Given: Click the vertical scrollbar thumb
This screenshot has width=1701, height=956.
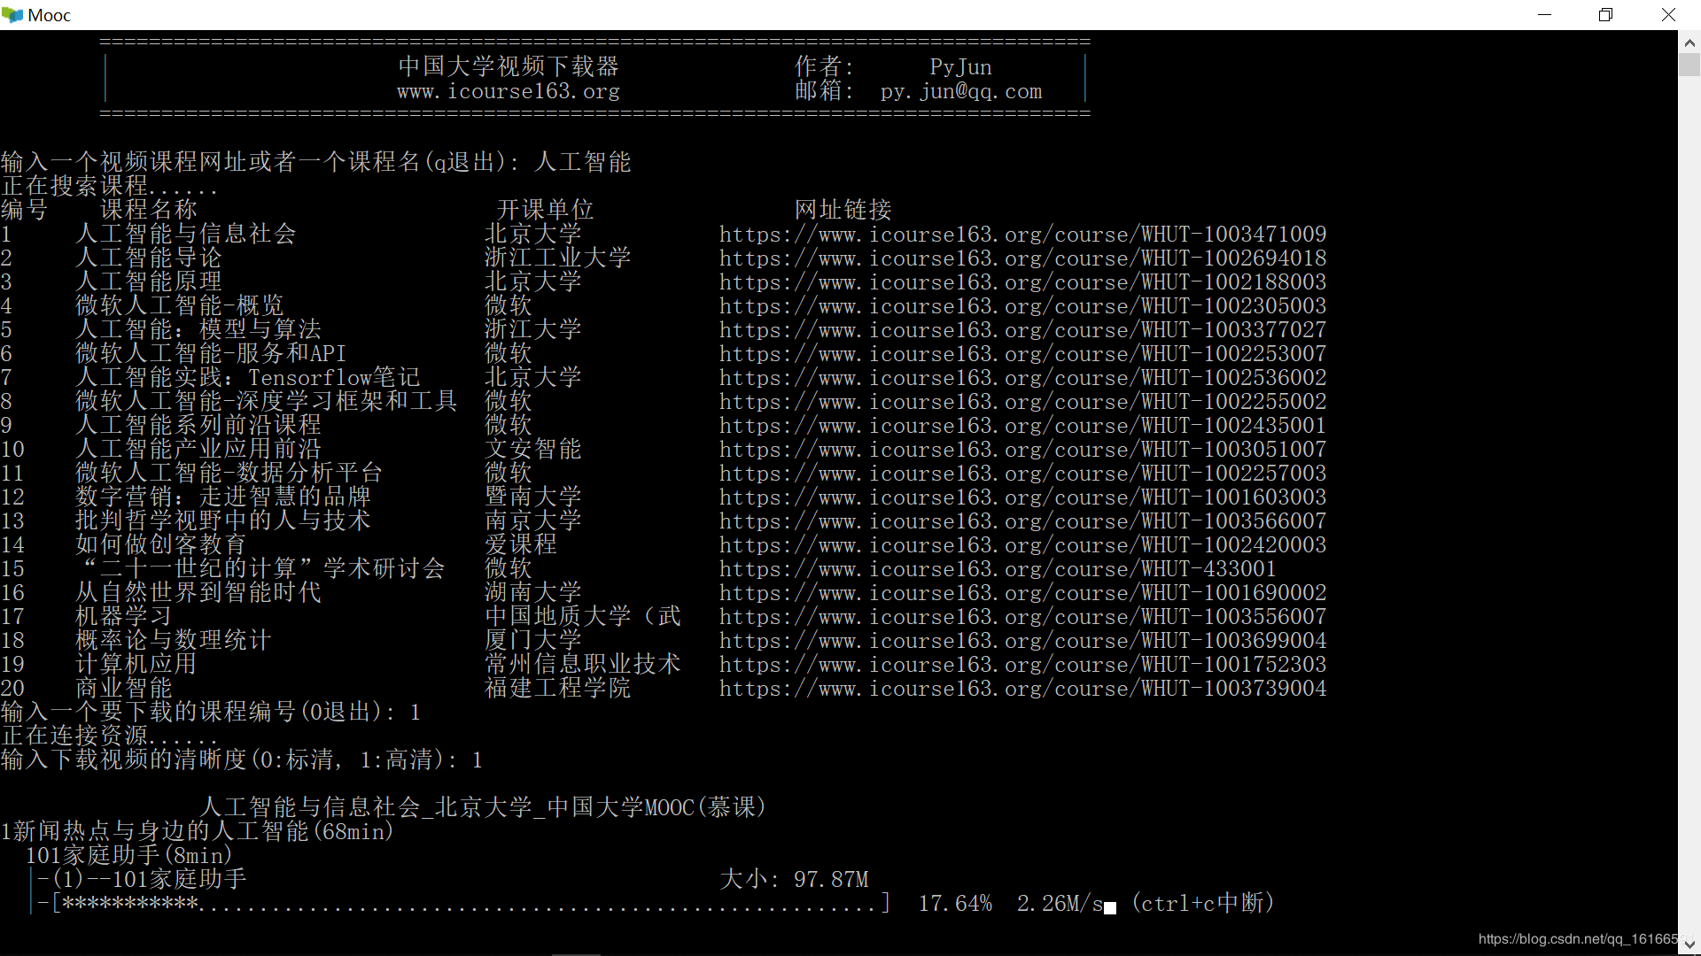Looking at the screenshot, I should click(1689, 65).
